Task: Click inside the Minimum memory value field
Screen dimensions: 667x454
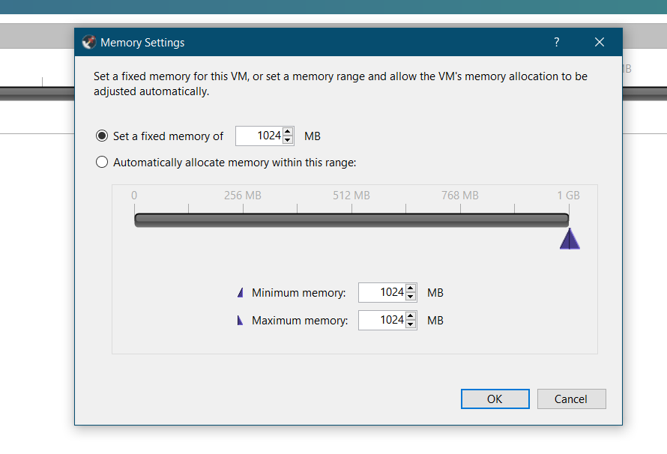Action: pos(382,292)
